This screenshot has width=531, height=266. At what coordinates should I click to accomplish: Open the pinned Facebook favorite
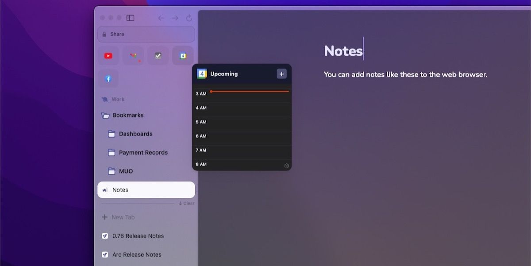click(x=108, y=79)
